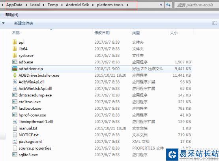Screen dimensions: 219x161
Task: Click the dmtracedump.exe icon
Action: [15, 95]
